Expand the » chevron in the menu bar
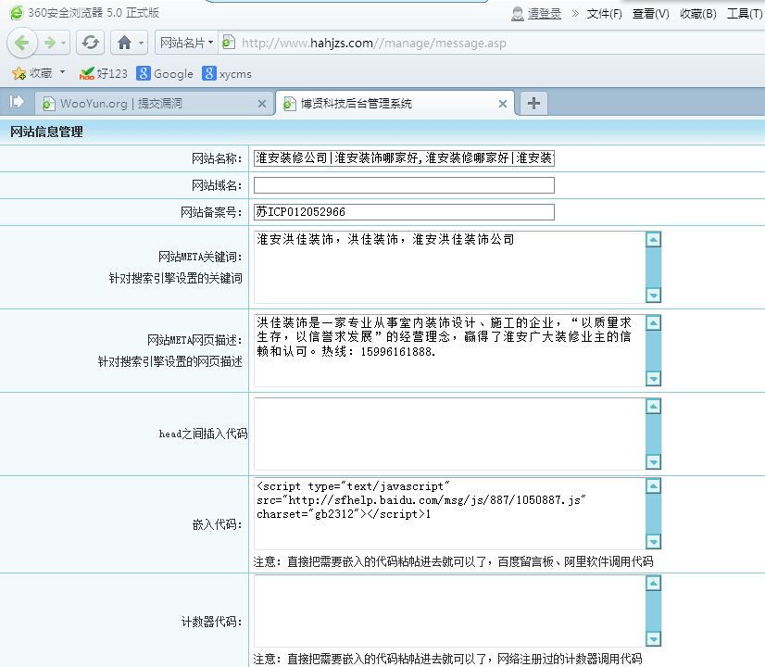Image resolution: width=765 pixels, height=667 pixels. point(575,13)
